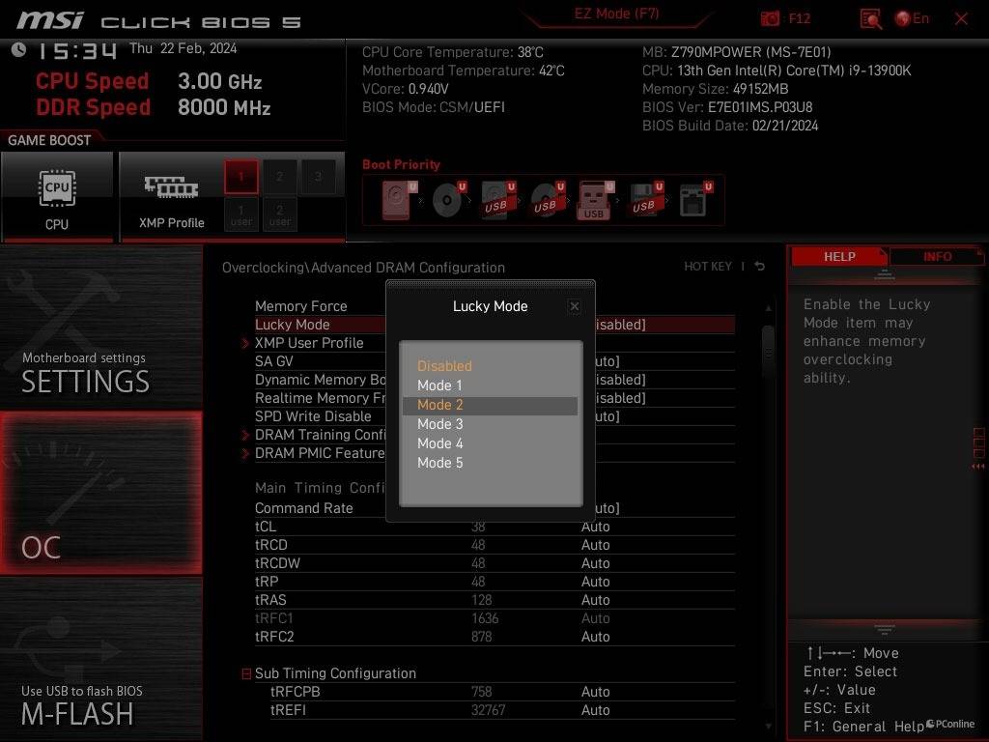Image resolution: width=989 pixels, height=742 pixels.
Task: Click the first hard disk boot device icon
Action: point(399,200)
